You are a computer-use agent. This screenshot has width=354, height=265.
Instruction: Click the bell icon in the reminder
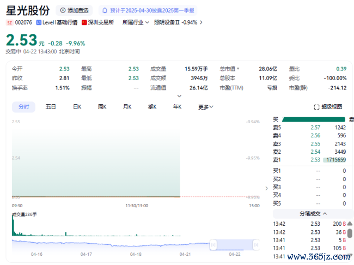(105, 10)
